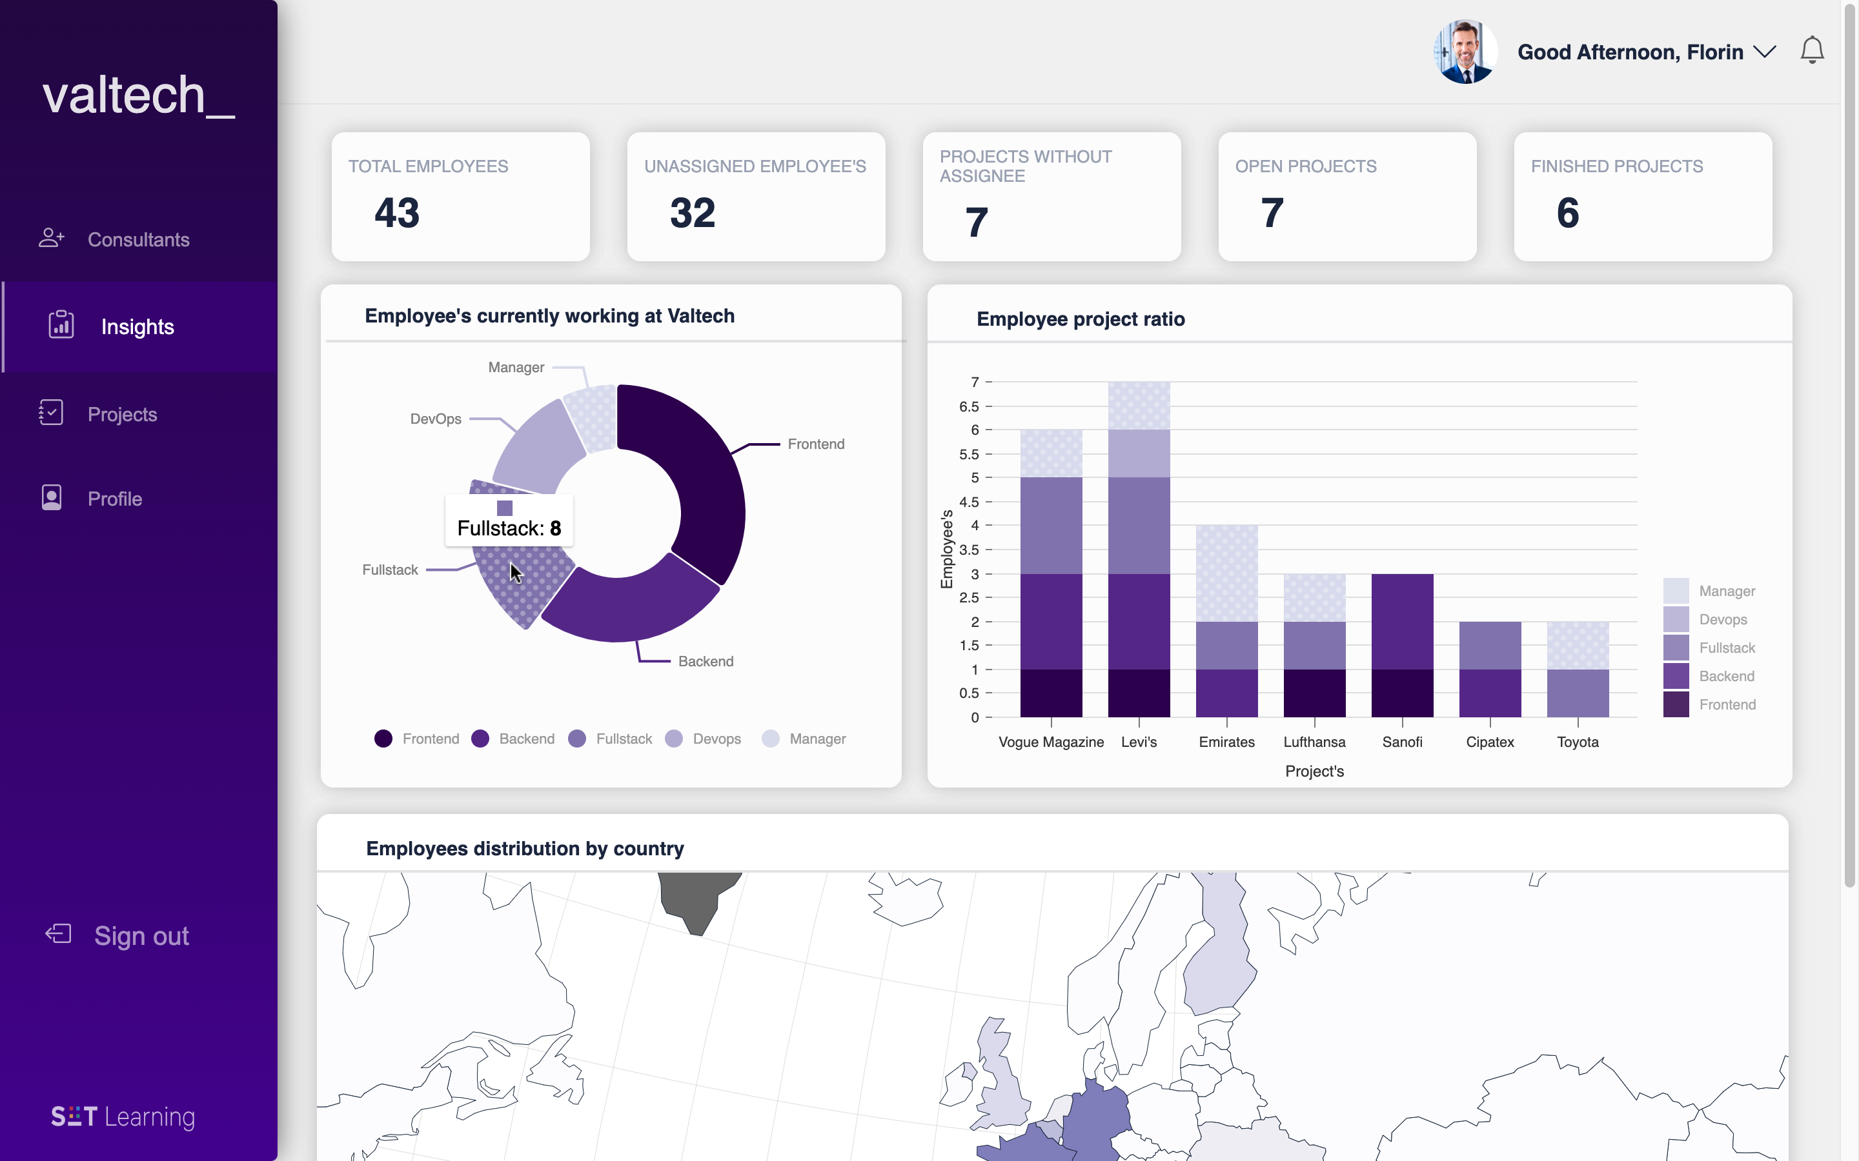Select the Consultants icon in the sidebar

click(x=52, y=239)
